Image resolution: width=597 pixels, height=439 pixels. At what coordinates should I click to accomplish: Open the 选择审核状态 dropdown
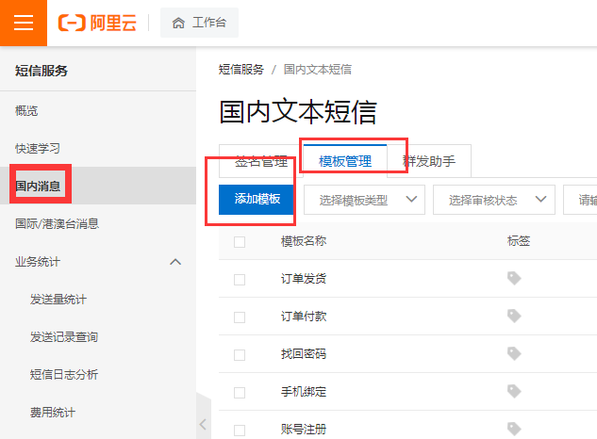(x=494, y=200)
